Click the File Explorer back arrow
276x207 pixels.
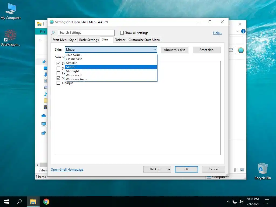(40, 40)
